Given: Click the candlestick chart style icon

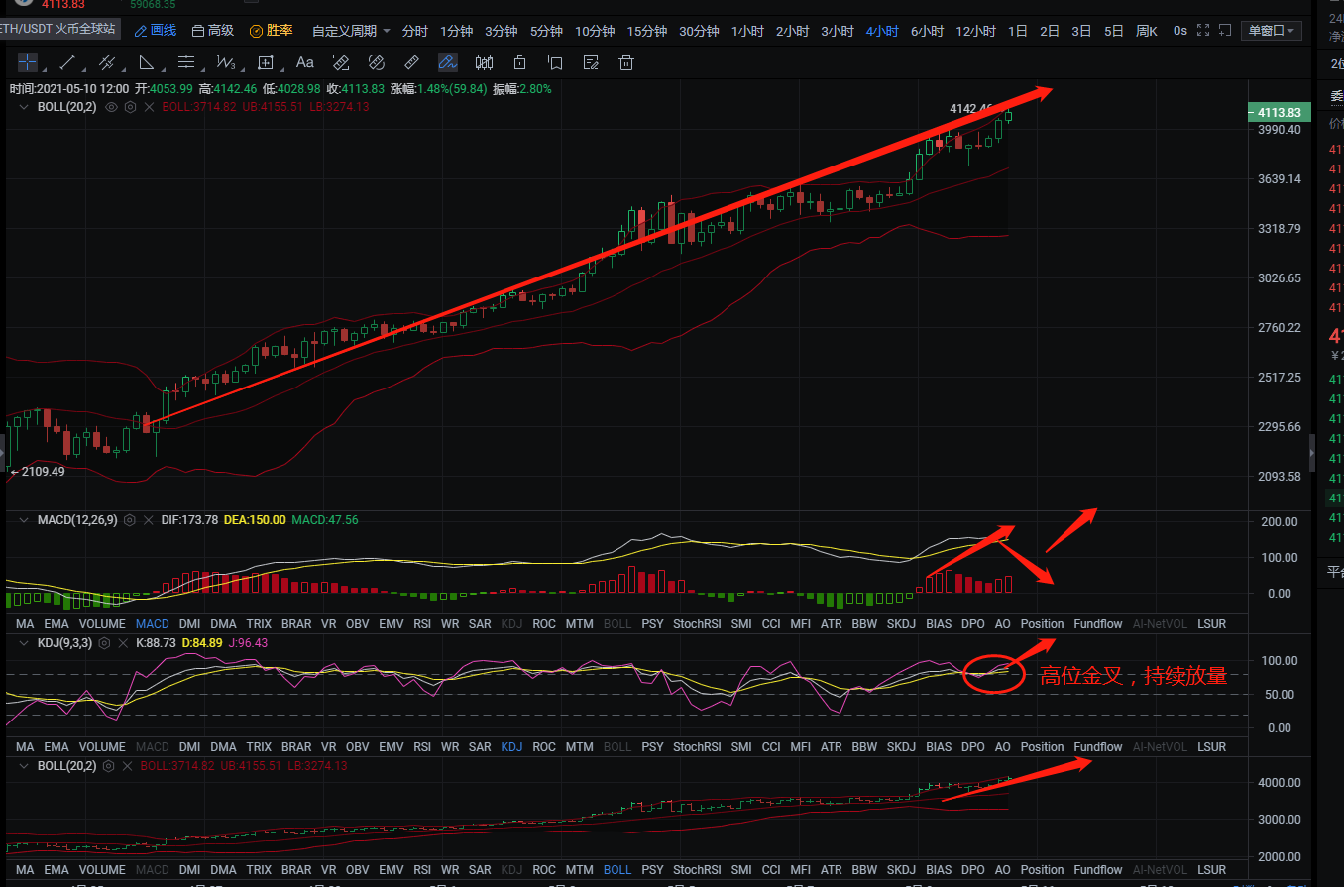Looking at the screenshot, I should (x=484, y=62).
